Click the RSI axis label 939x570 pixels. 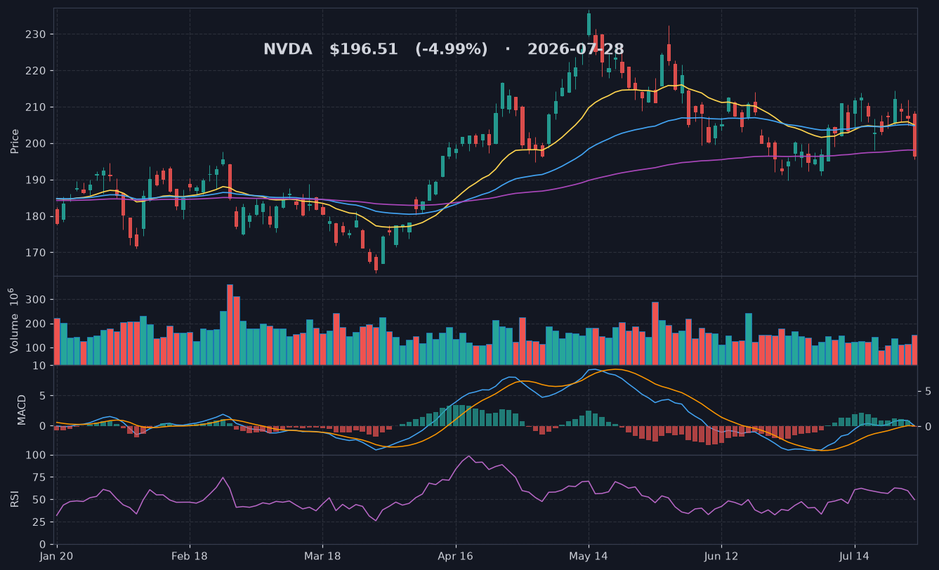(15, 499)
